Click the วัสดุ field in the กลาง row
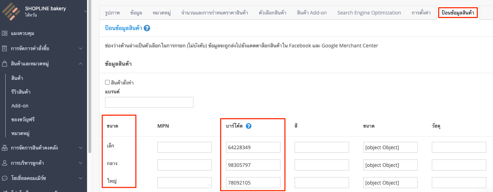 click(x=459, y=165)
